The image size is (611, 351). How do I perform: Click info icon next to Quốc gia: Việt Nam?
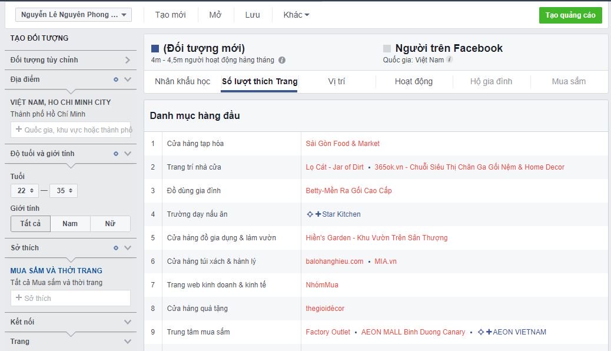point(449,59)
